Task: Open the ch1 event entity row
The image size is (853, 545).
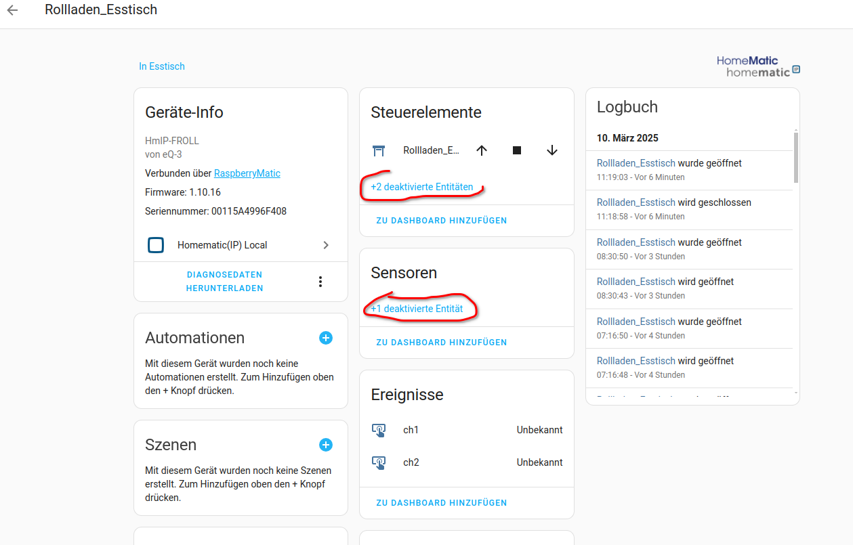Action: [x=467, y=430]
